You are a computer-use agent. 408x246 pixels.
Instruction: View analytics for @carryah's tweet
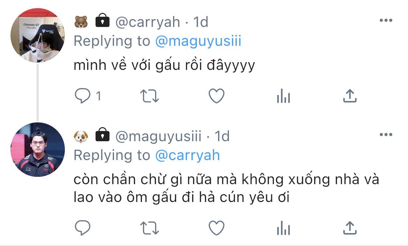pos(284,96)
